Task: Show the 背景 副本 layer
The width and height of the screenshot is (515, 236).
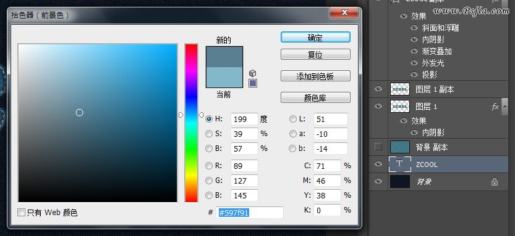Action: click(x=378, y=147)
